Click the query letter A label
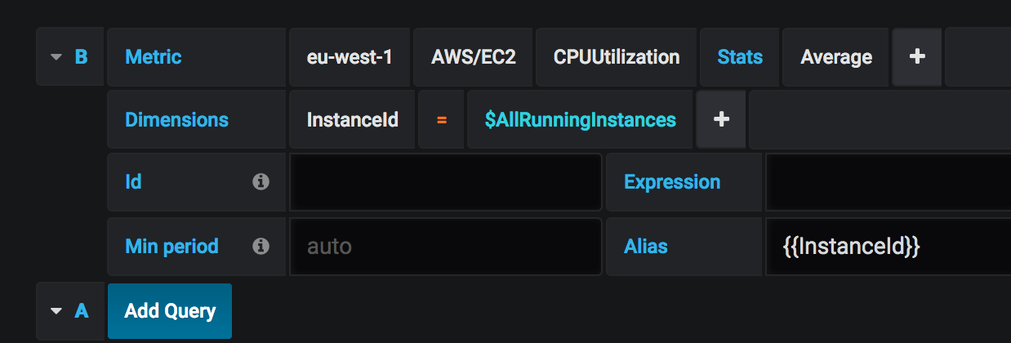Screen dimensions: 1011x343 coord(81,311)
